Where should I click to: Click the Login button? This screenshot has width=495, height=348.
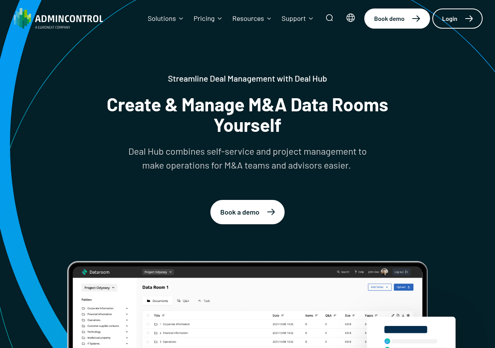(x=457, y=19)
